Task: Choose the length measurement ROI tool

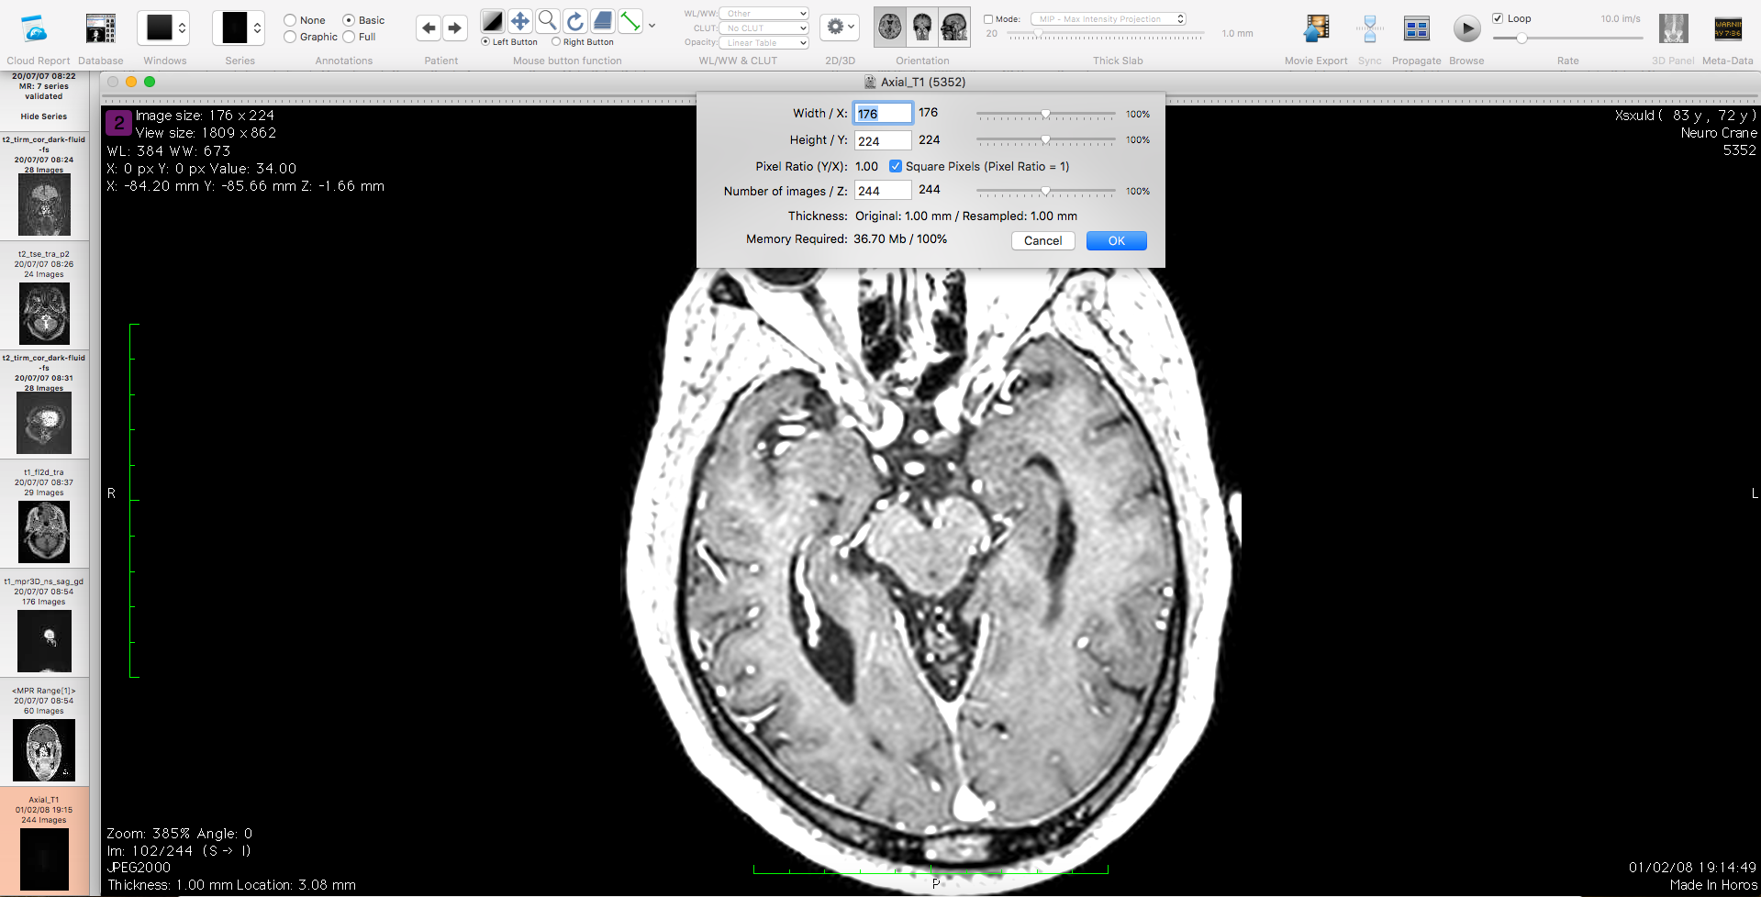Action: 630,22
